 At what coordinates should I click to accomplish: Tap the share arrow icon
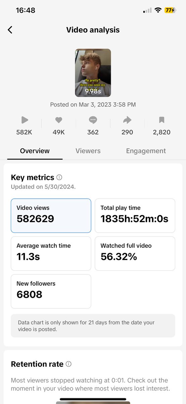click(x=127, y=120)
